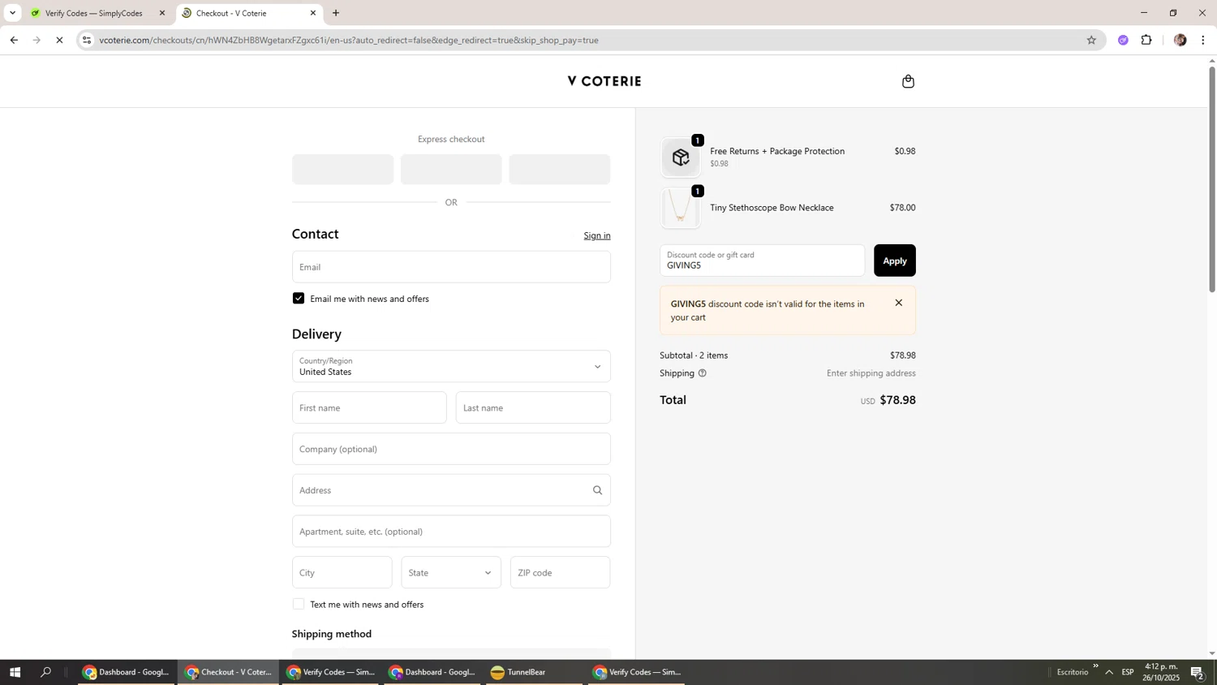1217x685 pixels.
Task: Switch to Checkout - V Coterie taskbar window
Action: pos(229,672)
